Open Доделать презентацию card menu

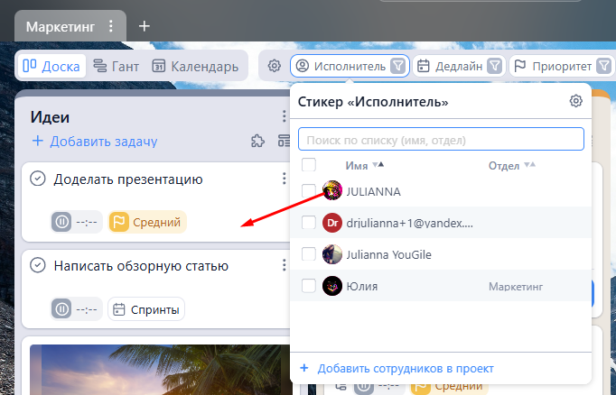284,179
